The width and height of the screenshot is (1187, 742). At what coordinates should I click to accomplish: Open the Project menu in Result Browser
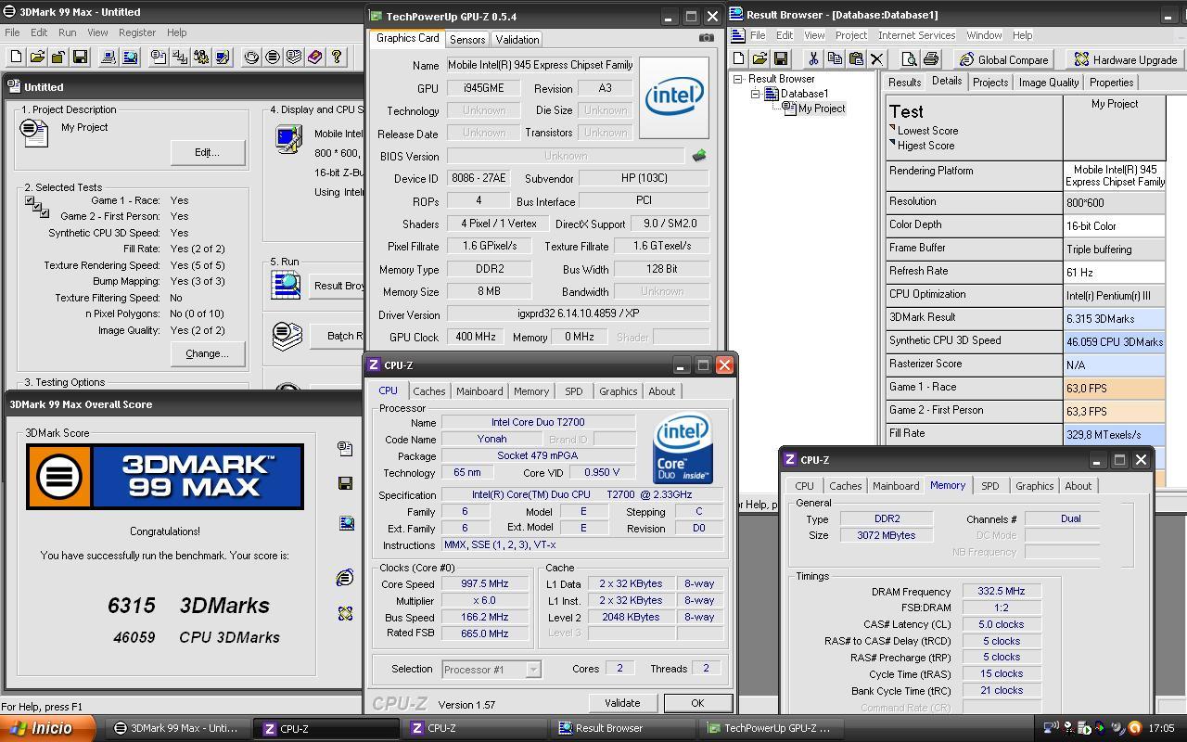(850, 35)
